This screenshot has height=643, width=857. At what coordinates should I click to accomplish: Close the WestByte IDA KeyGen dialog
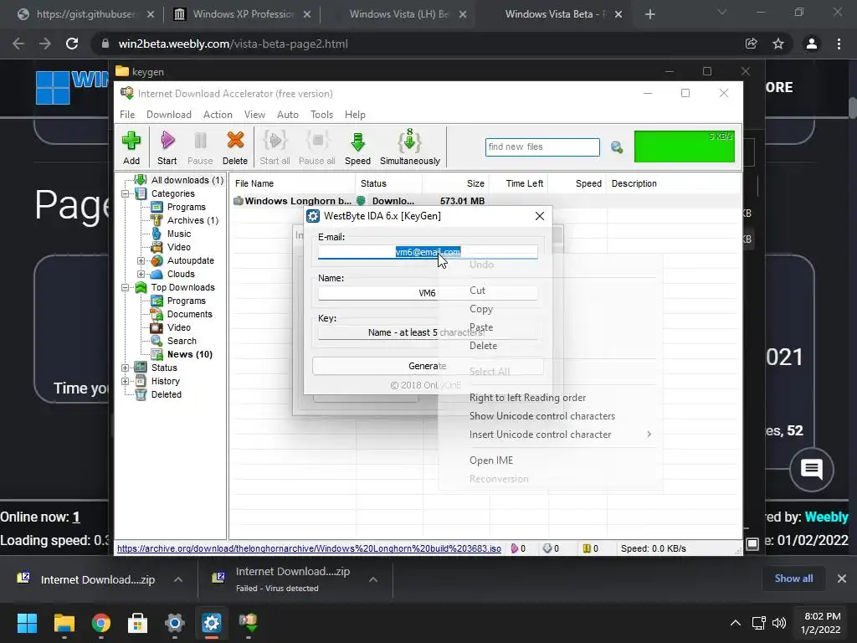click(x=540, y=216)
